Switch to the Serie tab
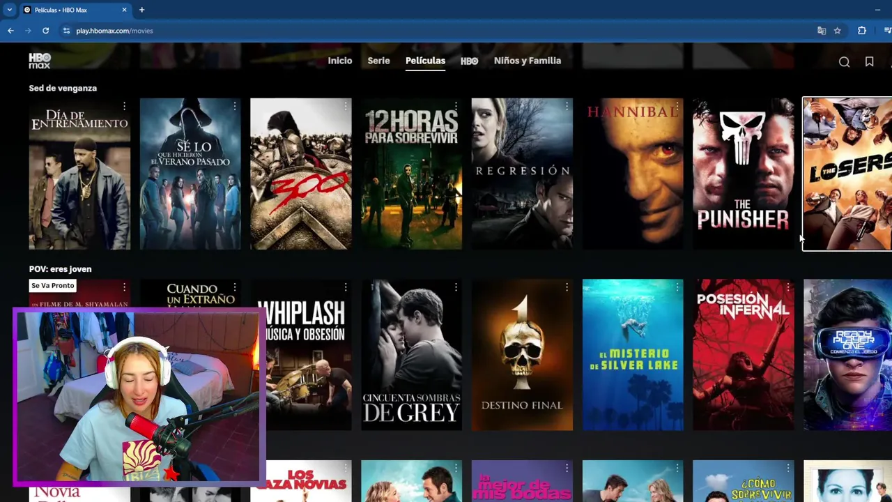This screenshot has height=502, width=892. click(378, 61)
